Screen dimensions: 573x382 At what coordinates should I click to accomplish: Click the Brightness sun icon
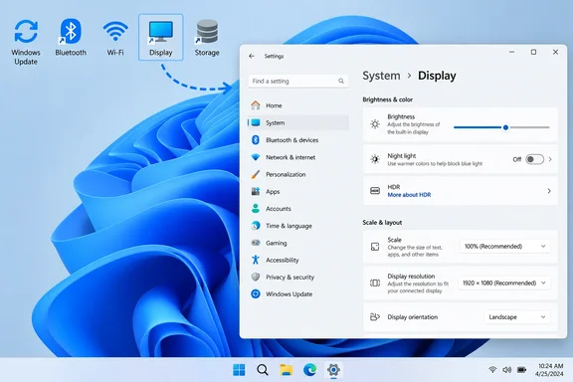click(x=375, y=124)
